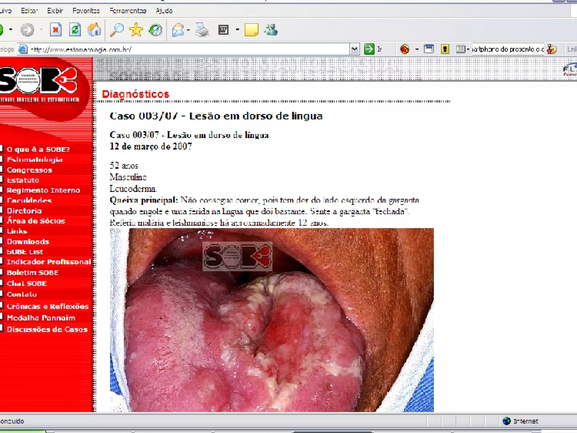Viewport: 577px width, 433px height.
Task: Open the Favoritos menu
Action: 86,11
